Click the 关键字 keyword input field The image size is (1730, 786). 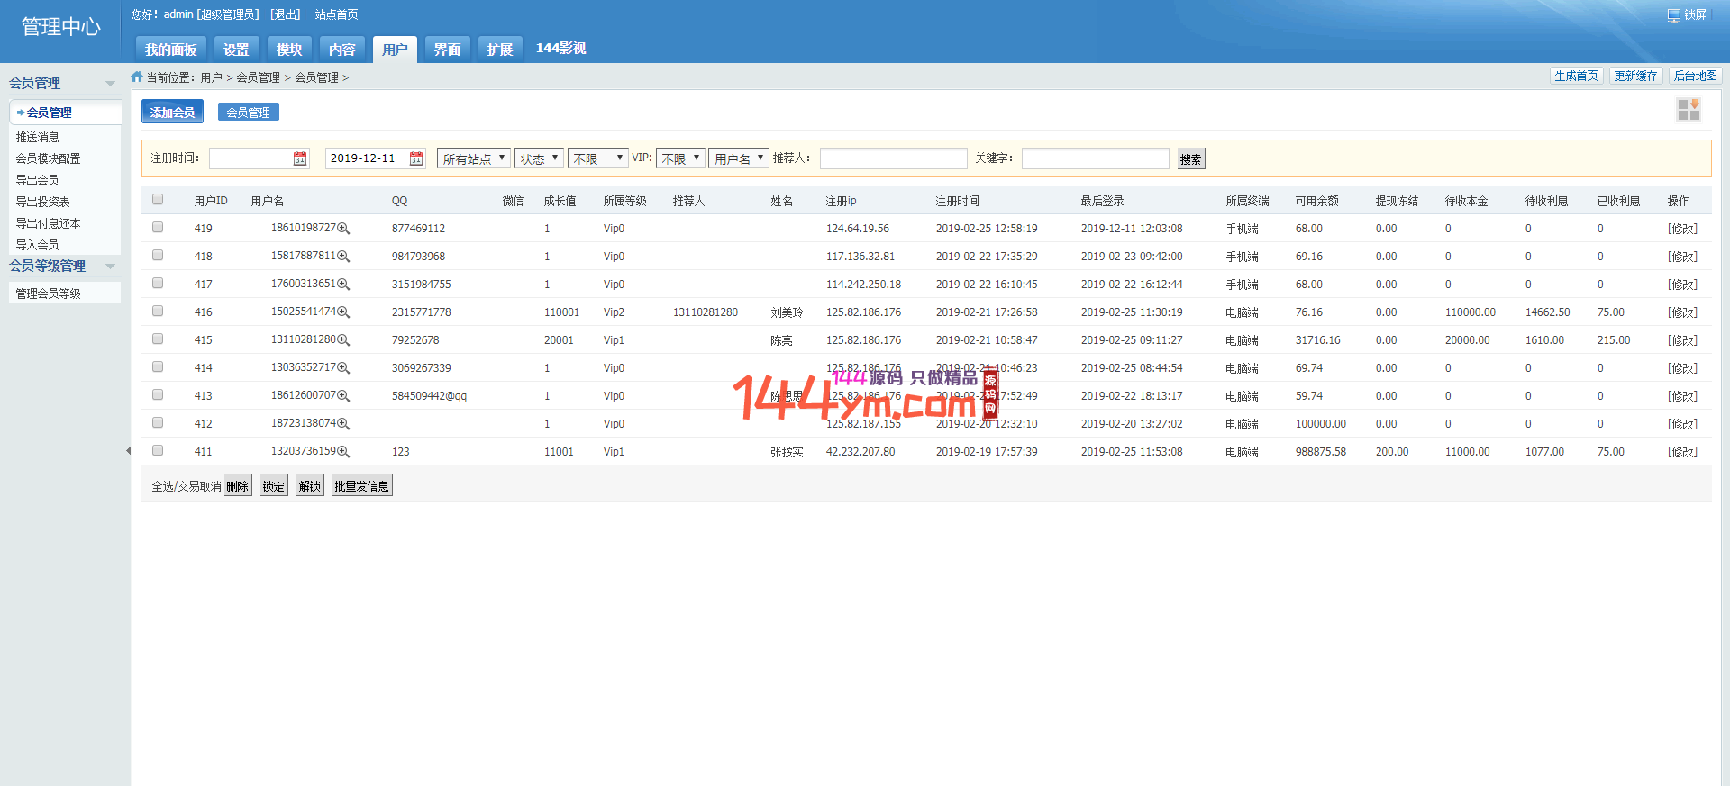pos(1095,158)
